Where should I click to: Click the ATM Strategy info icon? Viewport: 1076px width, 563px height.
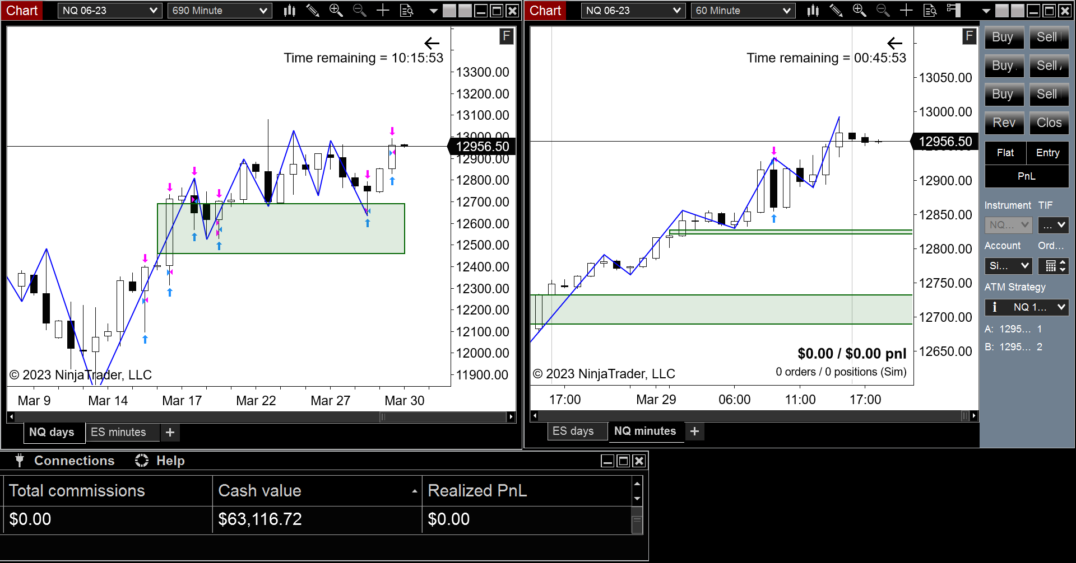tap(995, 307)
